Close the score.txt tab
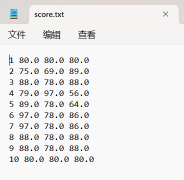184x180 pixels. click(x=165, y=14)
